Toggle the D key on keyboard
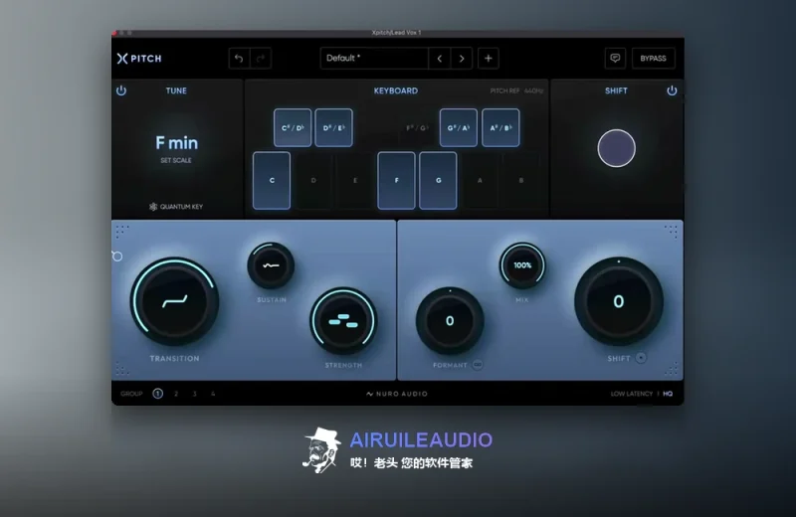 (x=313, y=181)
